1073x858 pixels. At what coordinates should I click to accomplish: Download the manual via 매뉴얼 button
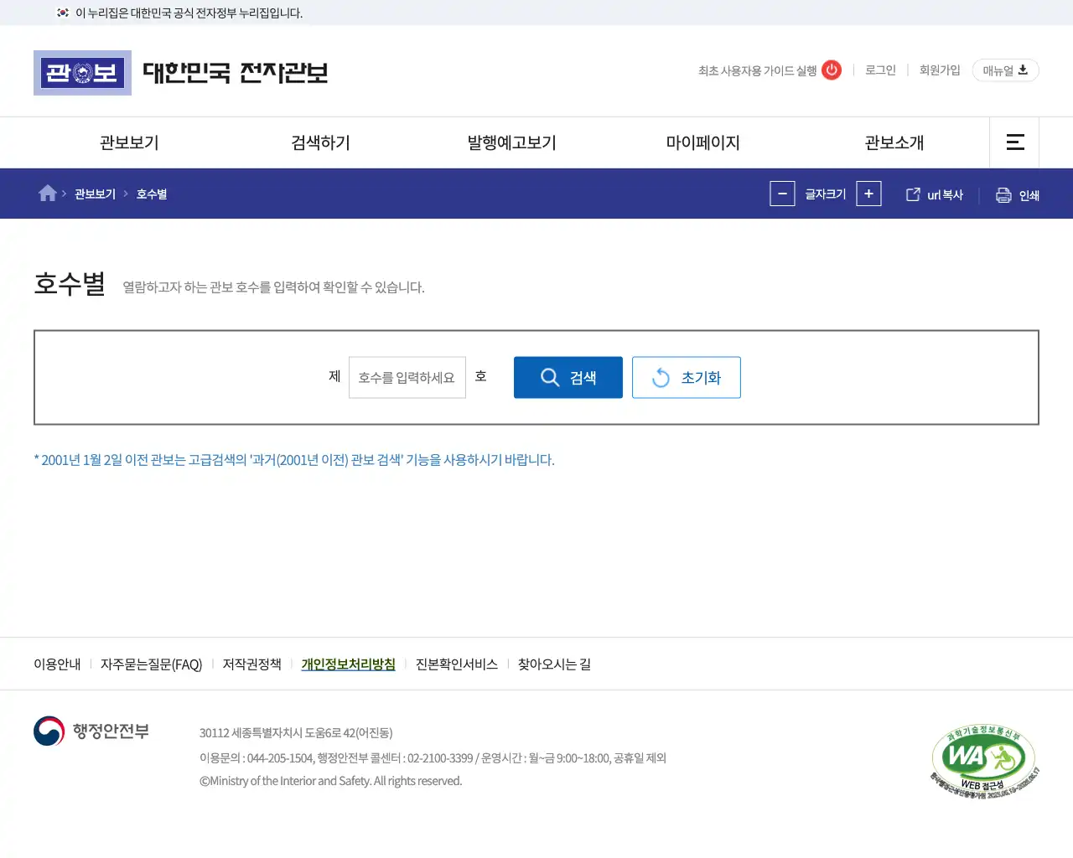(x=1004, y=70)
